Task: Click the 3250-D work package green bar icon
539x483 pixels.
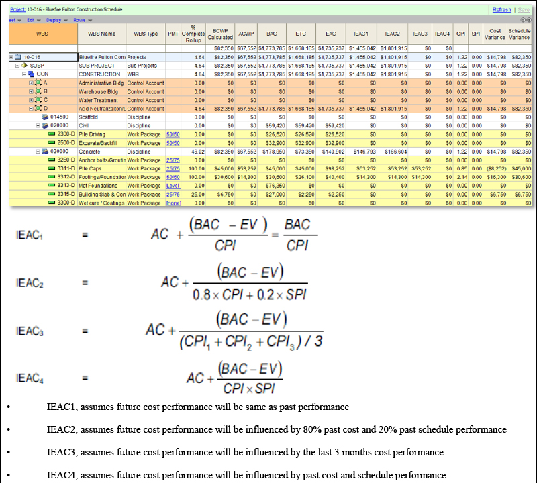Action: 52,160
